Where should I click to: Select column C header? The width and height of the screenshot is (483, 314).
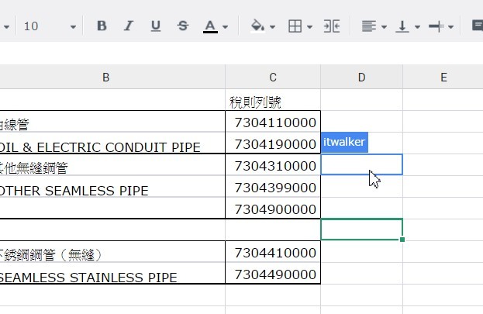point(273,77)
